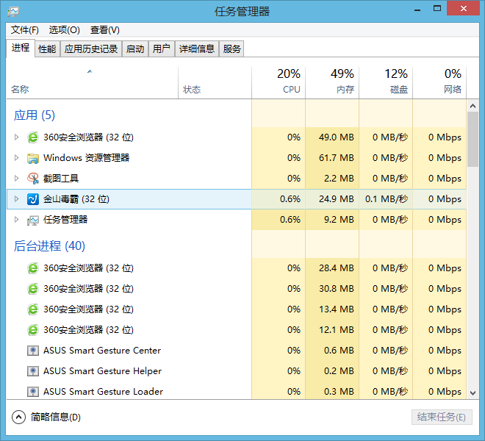Sort by the 内存 column header
This screenshot has width=485, height=441.
point(332,83)
